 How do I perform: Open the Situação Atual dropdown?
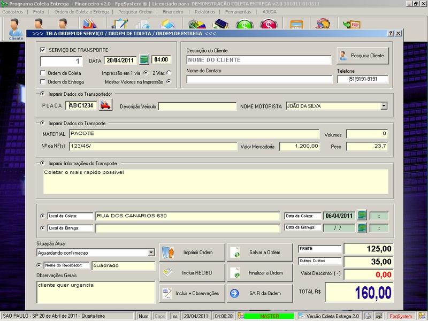(x=151, y=253)
